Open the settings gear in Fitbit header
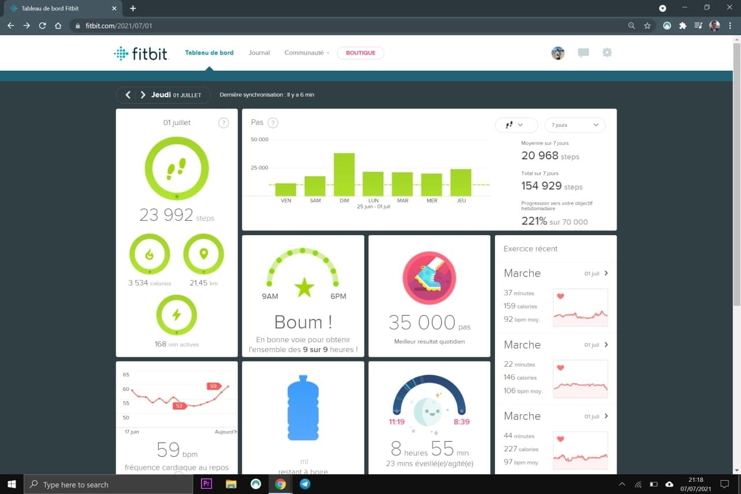 607,52
